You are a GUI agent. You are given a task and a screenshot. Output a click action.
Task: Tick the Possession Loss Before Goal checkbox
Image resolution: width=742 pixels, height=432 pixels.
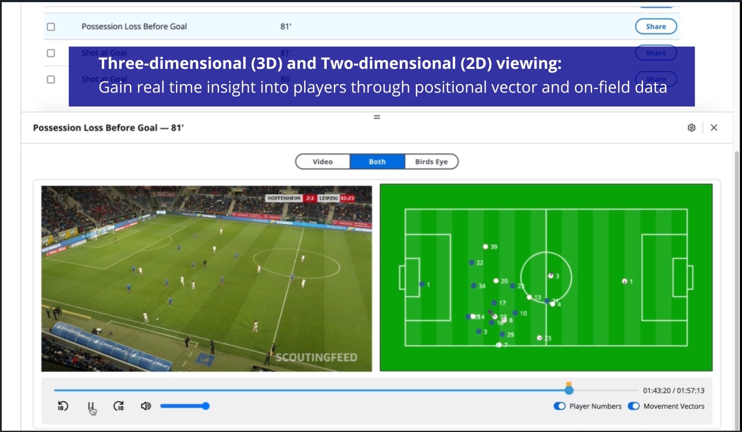[51, 27]
